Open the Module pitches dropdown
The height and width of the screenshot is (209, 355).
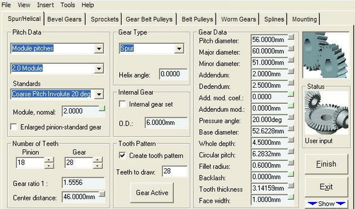coord(98,48)
